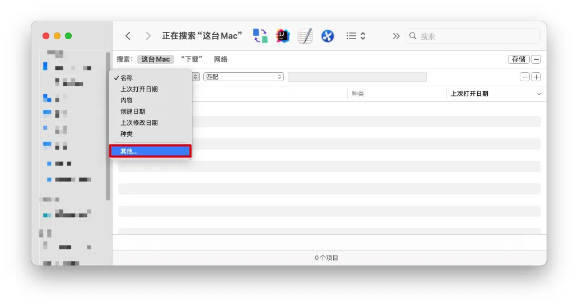Remove search criteria row with the minus button

tap(525, 77)
